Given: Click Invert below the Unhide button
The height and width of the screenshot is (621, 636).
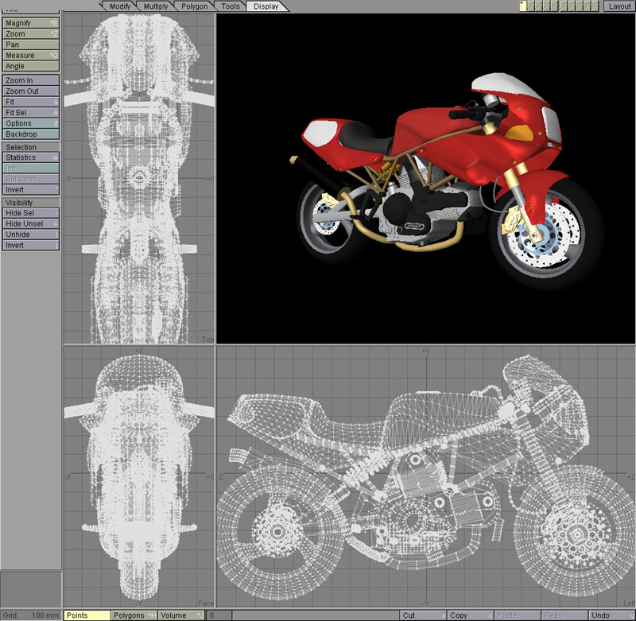Looking at the screenshot, I should 31,245.
